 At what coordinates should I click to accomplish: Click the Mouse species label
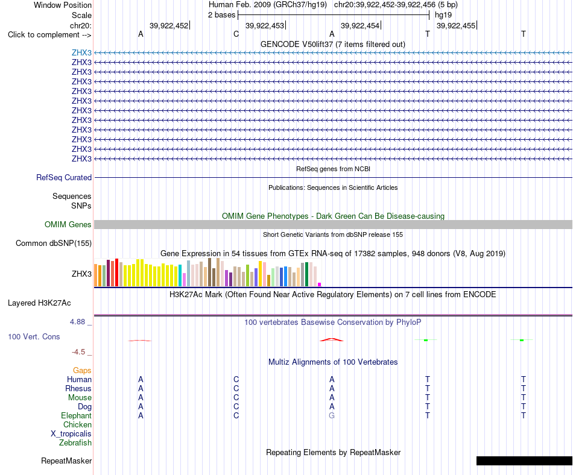[x=80, y=398]
